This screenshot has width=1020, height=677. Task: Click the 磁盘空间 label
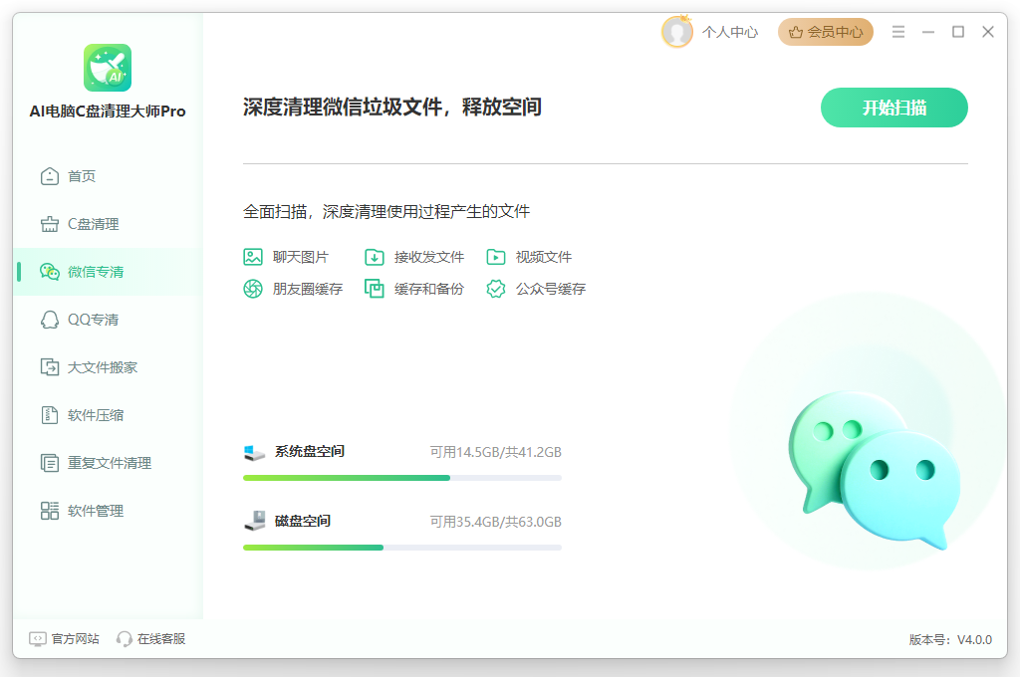(x=303, y=521)
